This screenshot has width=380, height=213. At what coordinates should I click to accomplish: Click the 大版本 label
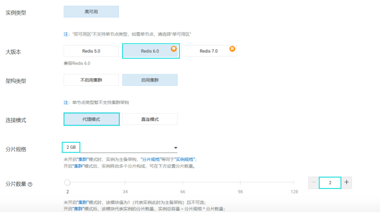(14, 52)
